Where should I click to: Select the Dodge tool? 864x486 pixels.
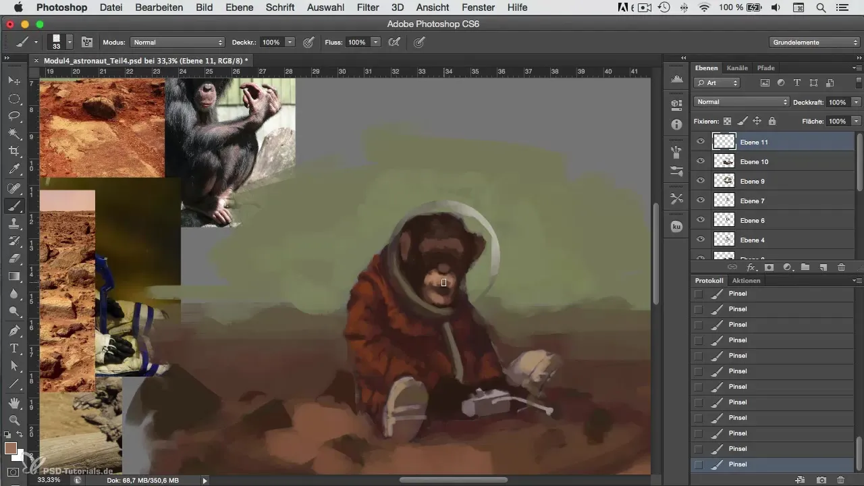coord(13,311)
